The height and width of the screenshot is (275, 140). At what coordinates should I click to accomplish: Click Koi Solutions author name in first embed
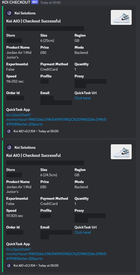tap(25, 13)
